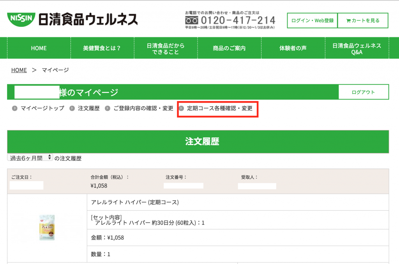
Task: Open the マイページトップ link
Action: (x=42, y=108)
